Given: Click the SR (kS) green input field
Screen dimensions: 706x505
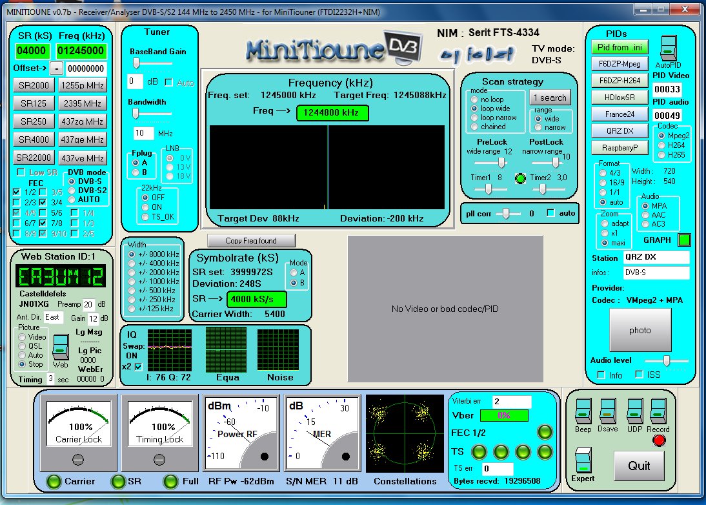Looking at the screenshot, I should point(32,50).
